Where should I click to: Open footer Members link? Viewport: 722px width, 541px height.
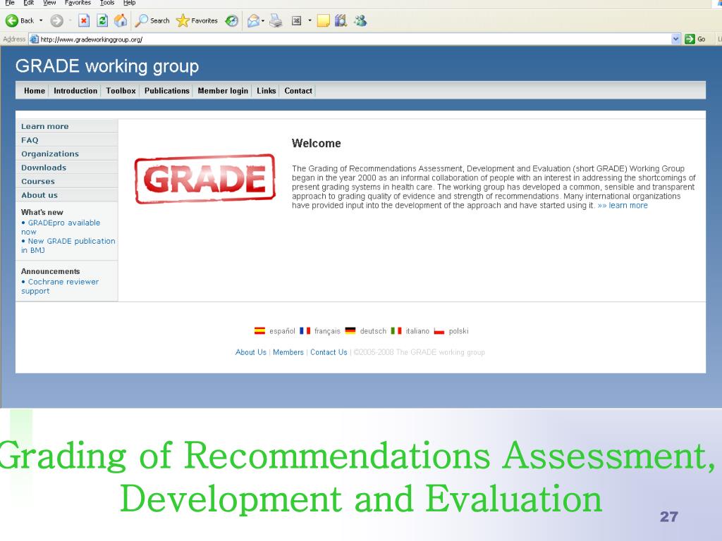coord(288,352)
